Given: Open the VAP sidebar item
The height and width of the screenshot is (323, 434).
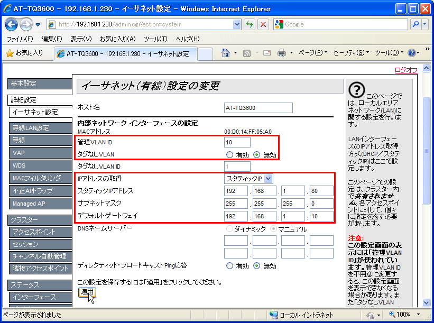Looking at the screenshot, I should click(x=41, y=152).
